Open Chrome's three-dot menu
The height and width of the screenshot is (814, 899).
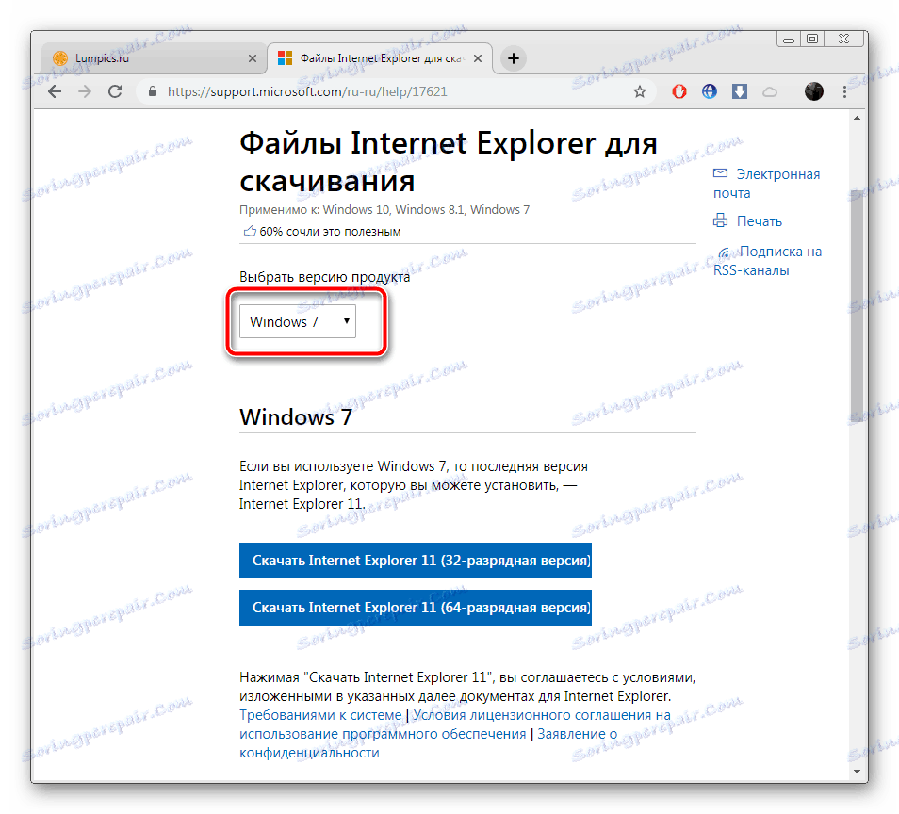click(x=844, y=91)
